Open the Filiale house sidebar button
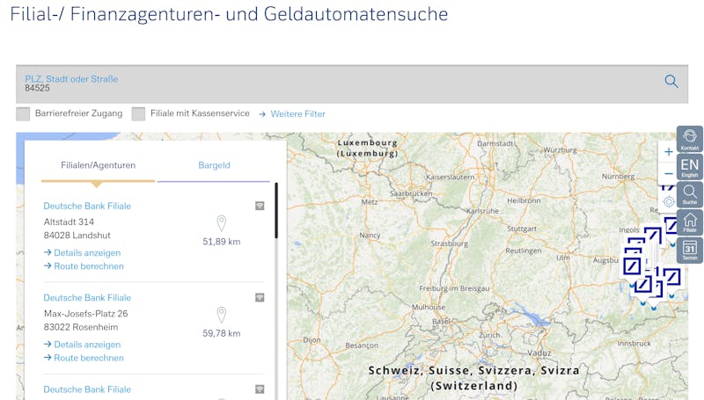Viewport: 704px width, 400px height. pyautogui.click(x=690, y=222)
